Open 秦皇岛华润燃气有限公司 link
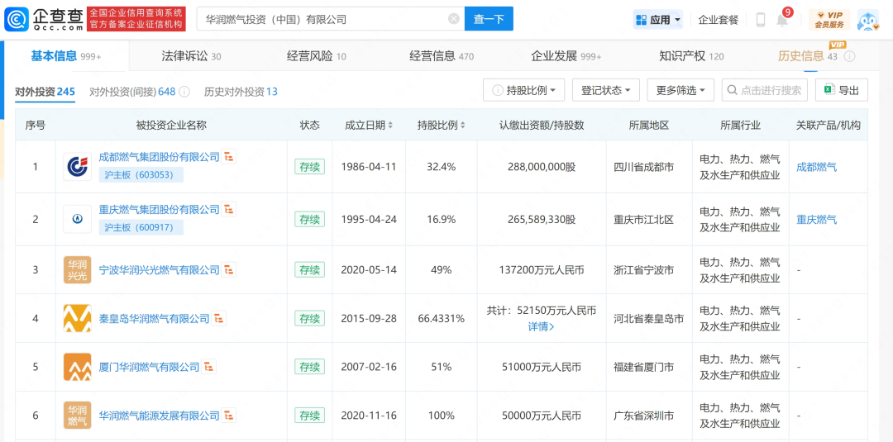Viewport: 893px width, 442px height. tap(155, 319)
